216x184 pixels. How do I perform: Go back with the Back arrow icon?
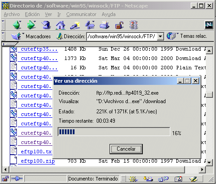point(17,25)
